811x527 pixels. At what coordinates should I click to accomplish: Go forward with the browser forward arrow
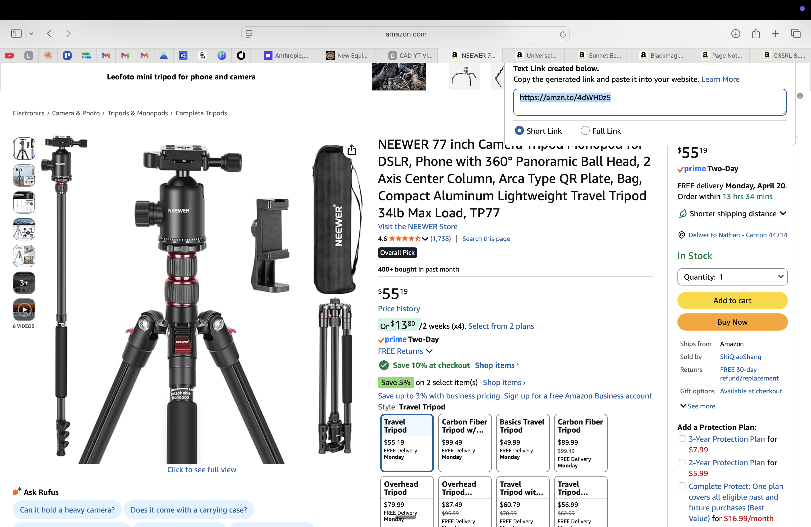(x=68, y=33)
